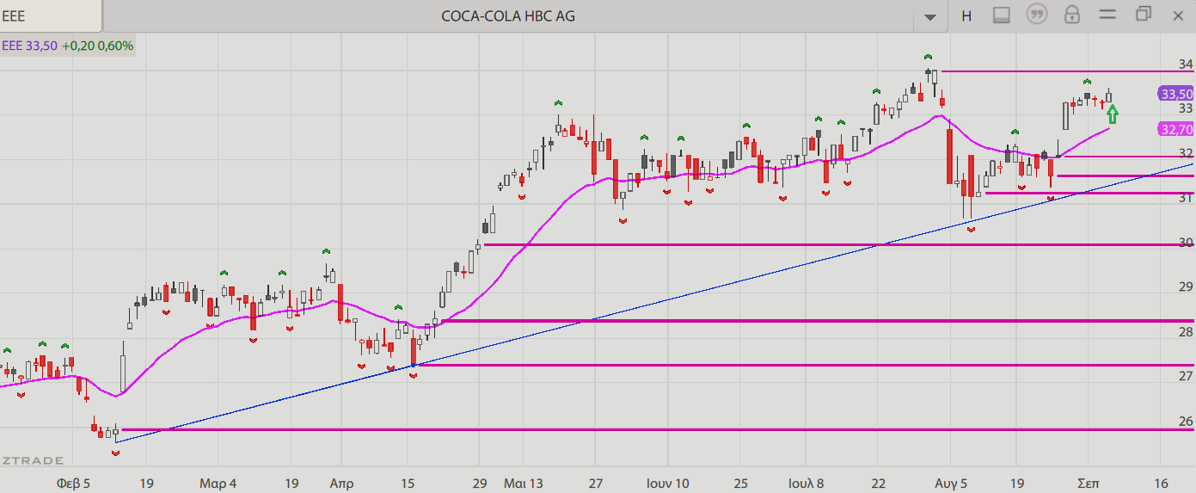Toggle the lower panel icon
Screen dimensions: 1196x493
(1001, 15)
